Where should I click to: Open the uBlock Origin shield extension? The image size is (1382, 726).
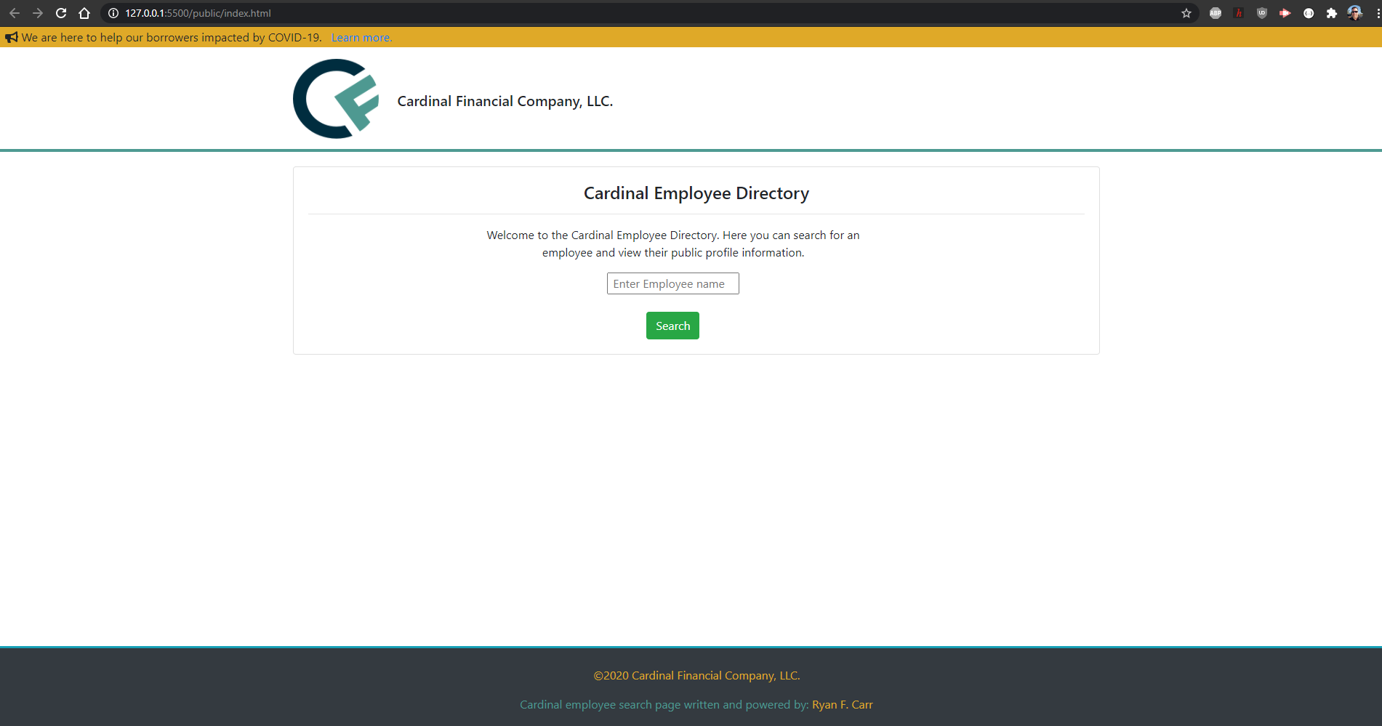1261,12
